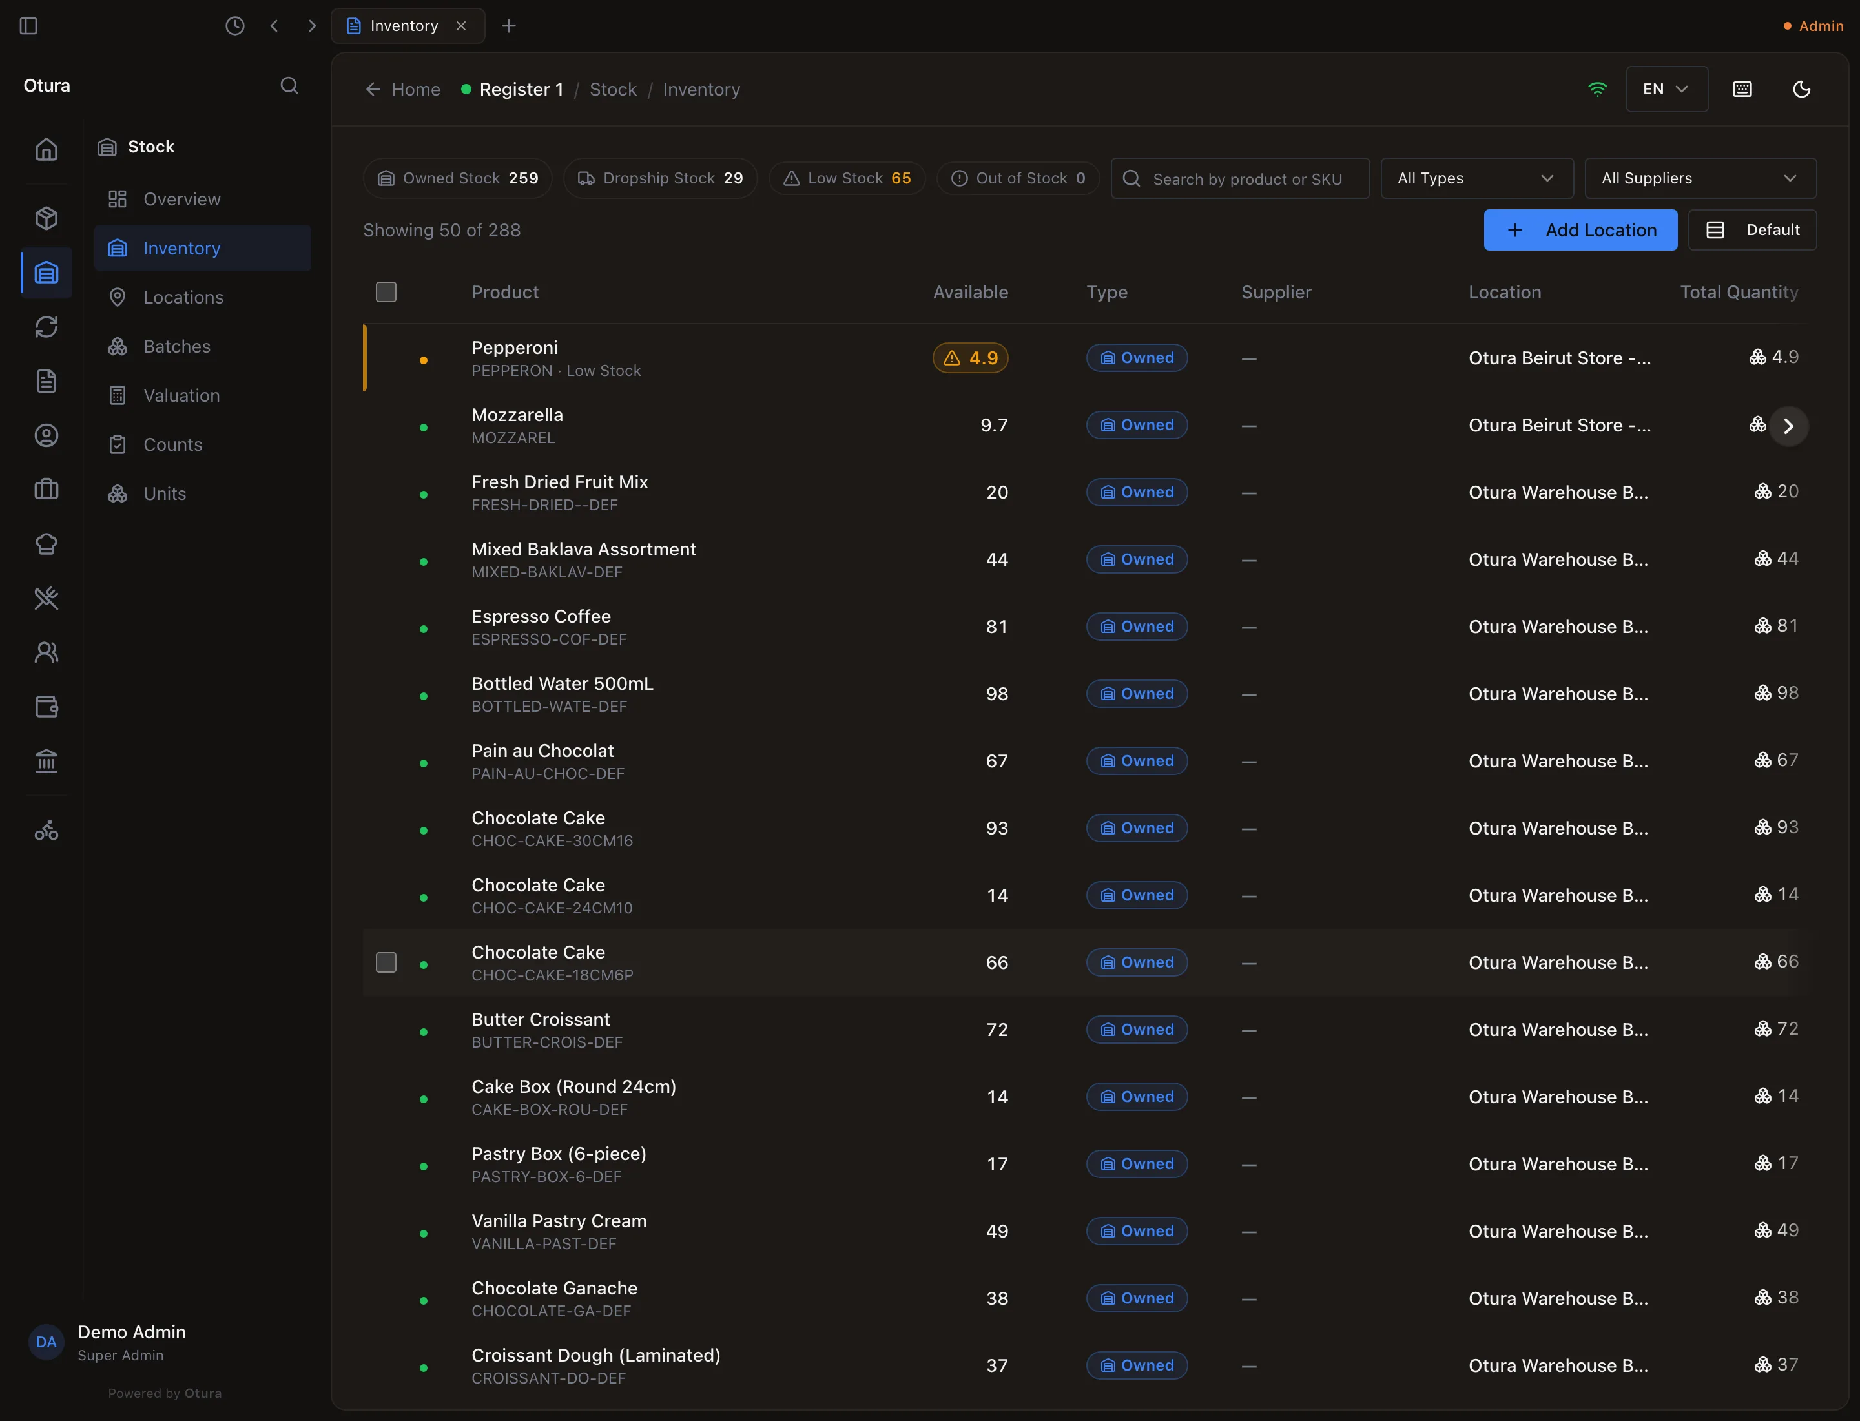The width and height of the screenshot is (1860, 1421).
Task: Open the products box icon in the rail
Action: pyautogui.click(x=46, y=218)
